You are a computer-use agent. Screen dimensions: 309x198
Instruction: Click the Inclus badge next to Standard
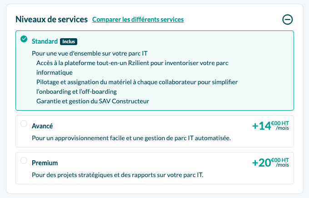(x=69, y=41)
